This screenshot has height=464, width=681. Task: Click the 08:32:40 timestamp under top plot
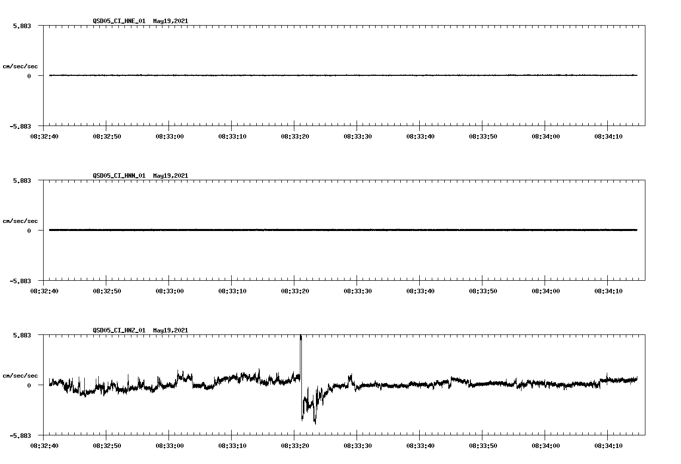[45, 135]
